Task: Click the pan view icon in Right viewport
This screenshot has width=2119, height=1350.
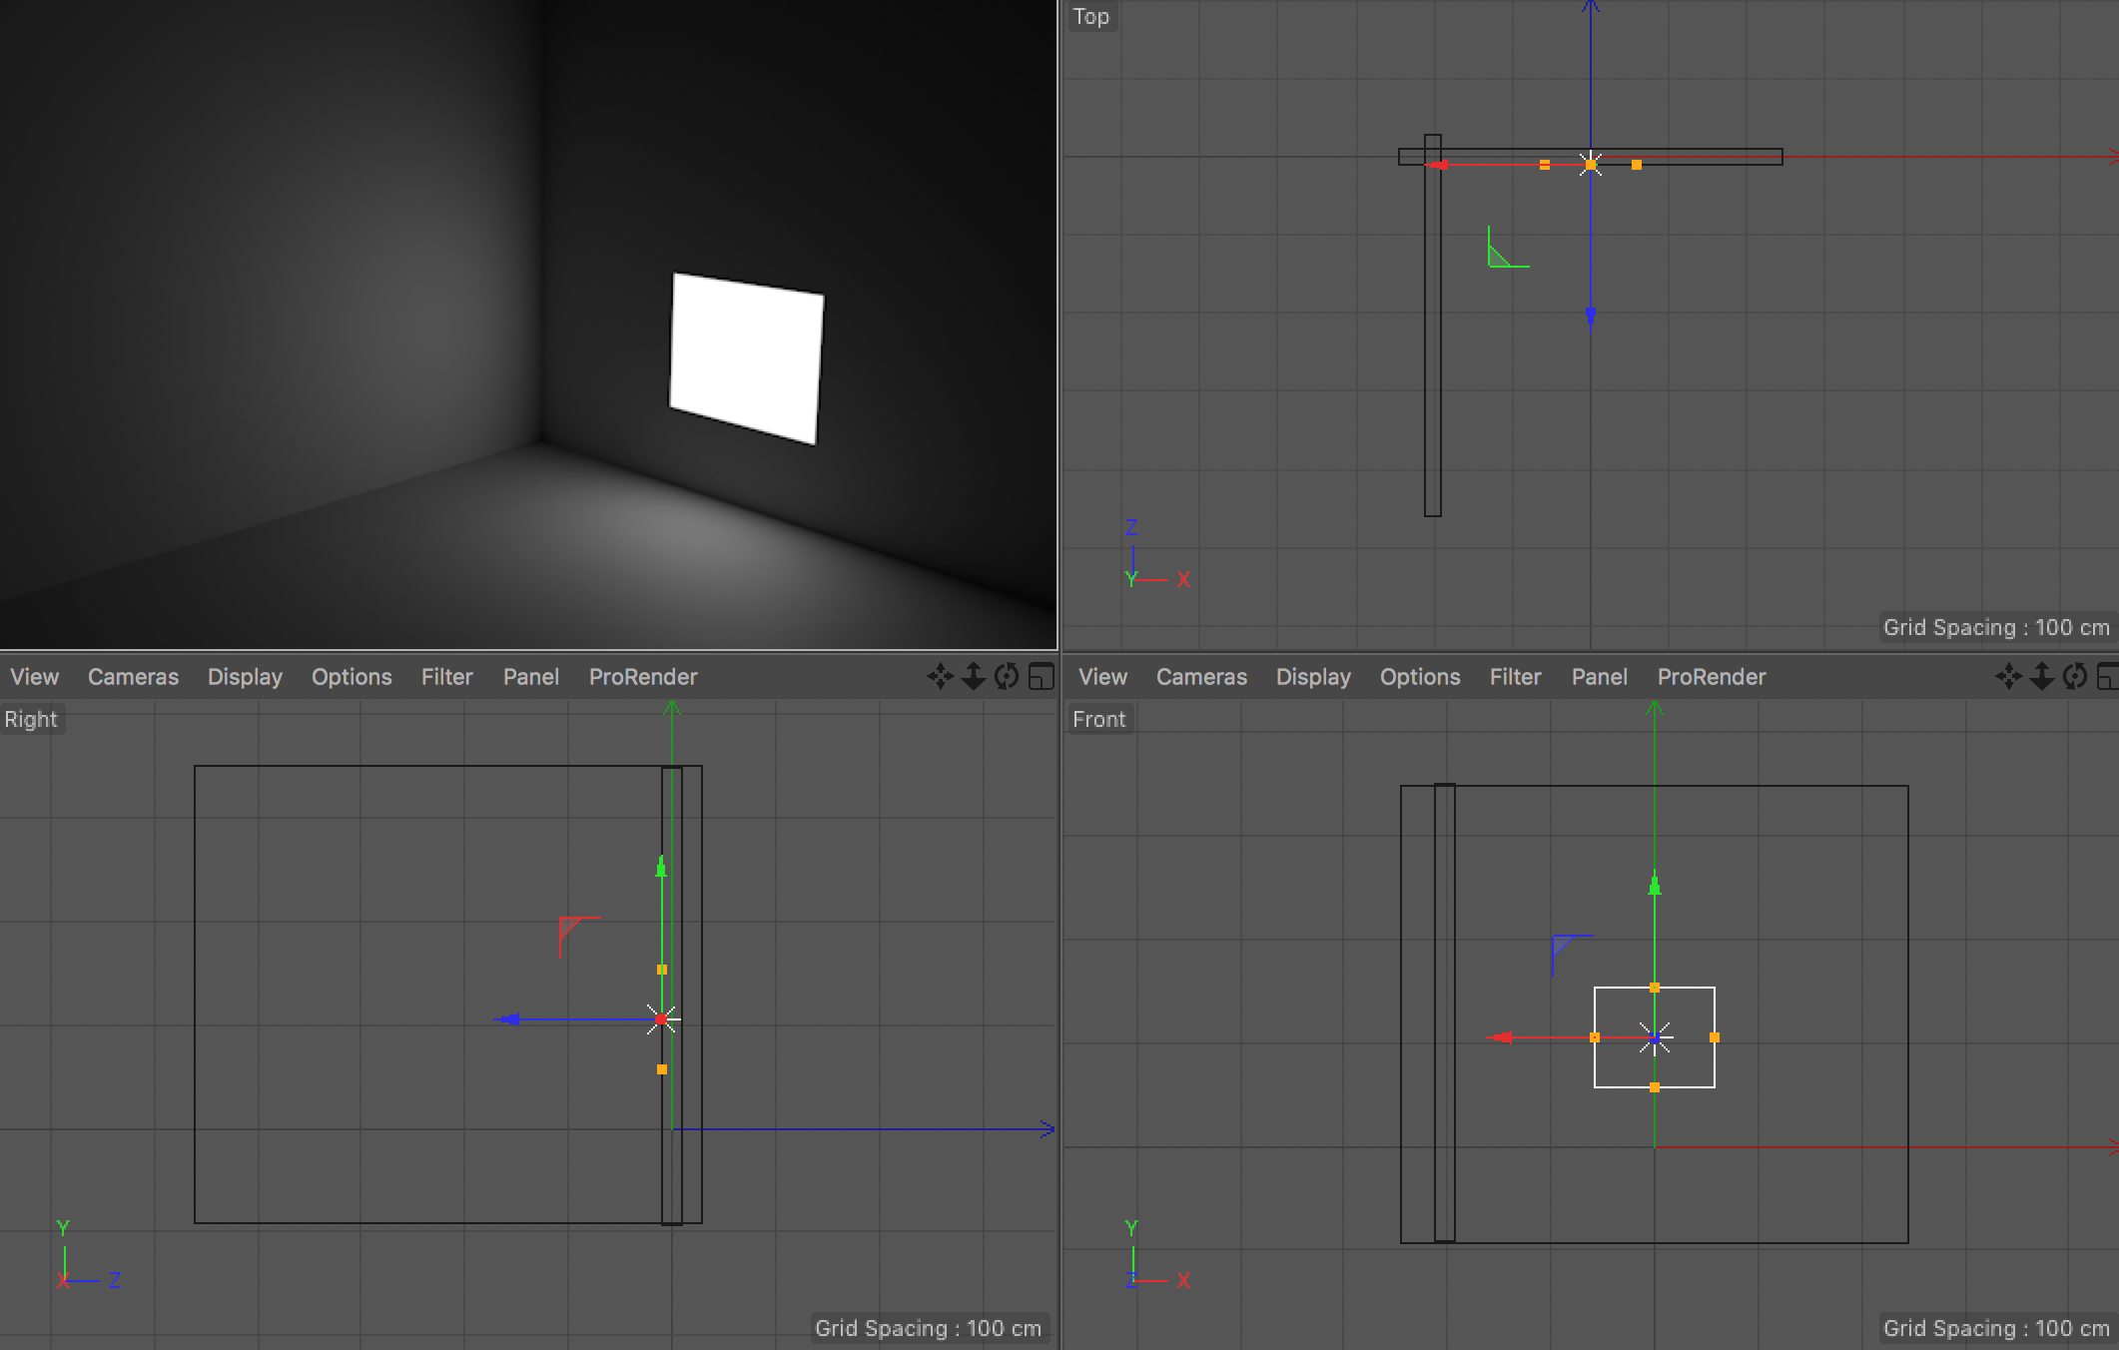Action: (940, 676)
